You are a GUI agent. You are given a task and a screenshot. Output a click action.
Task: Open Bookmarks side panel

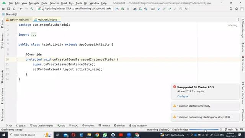tap(2, 77)
